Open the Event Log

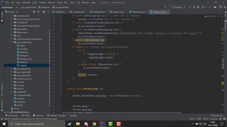(217, 115)
